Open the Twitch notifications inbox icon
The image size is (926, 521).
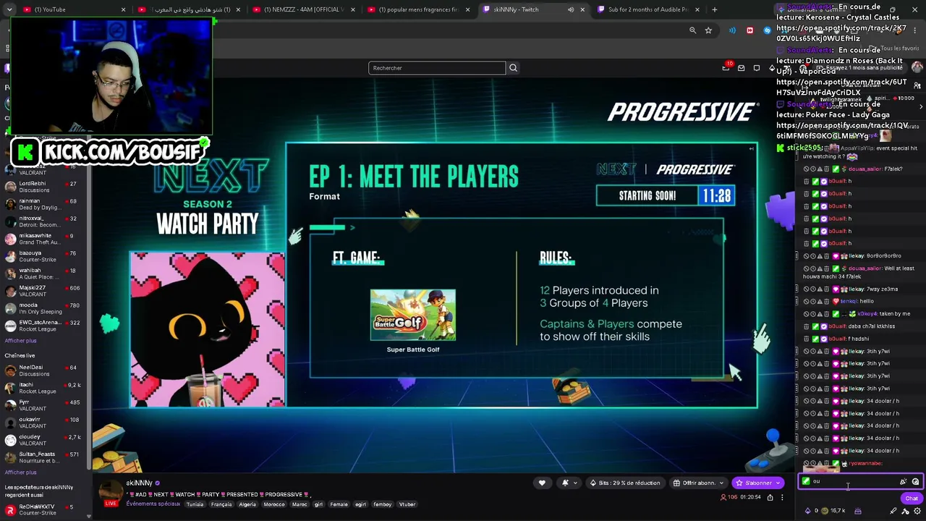click(726, 68)
